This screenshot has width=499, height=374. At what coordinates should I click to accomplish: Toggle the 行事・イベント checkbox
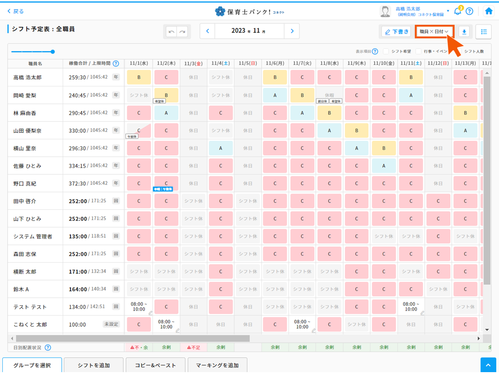(x=419, y=51)
